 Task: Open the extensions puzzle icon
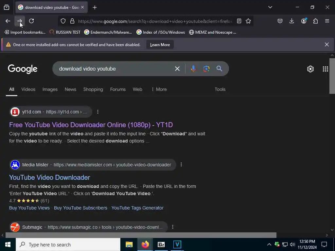click(315, 21)
